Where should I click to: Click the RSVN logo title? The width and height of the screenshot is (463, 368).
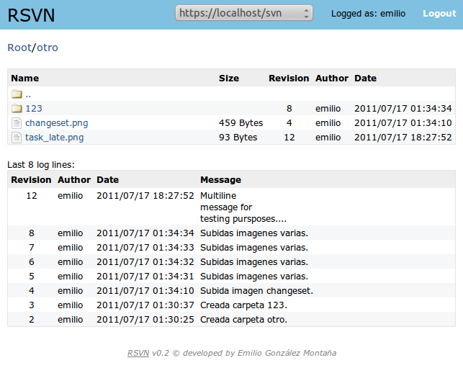[31, 15]
